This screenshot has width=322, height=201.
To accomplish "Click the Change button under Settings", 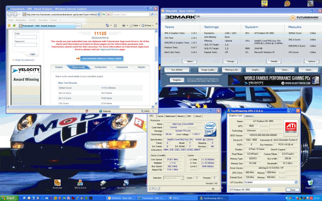I will point(231,61).
